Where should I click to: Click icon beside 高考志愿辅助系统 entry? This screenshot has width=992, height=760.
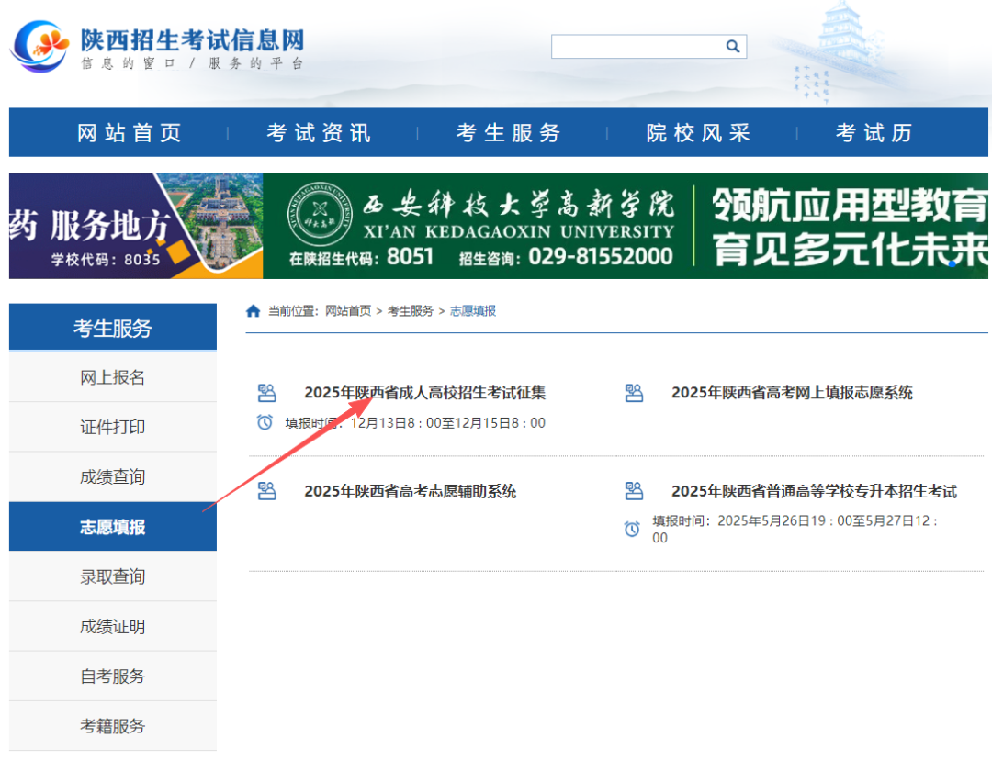click(266, 491)
